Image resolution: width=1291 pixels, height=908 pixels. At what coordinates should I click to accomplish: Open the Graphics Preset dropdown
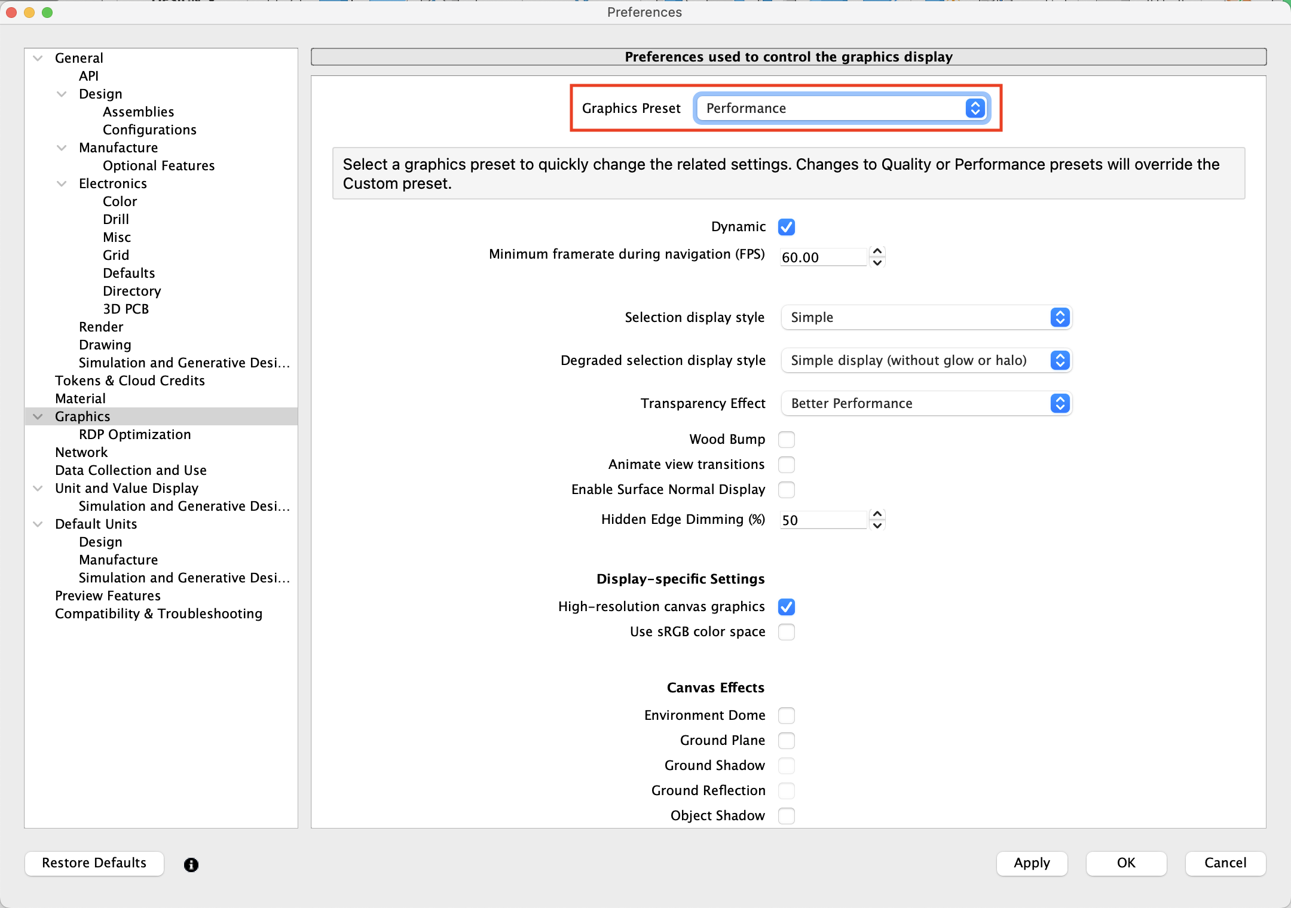(841, 109)
